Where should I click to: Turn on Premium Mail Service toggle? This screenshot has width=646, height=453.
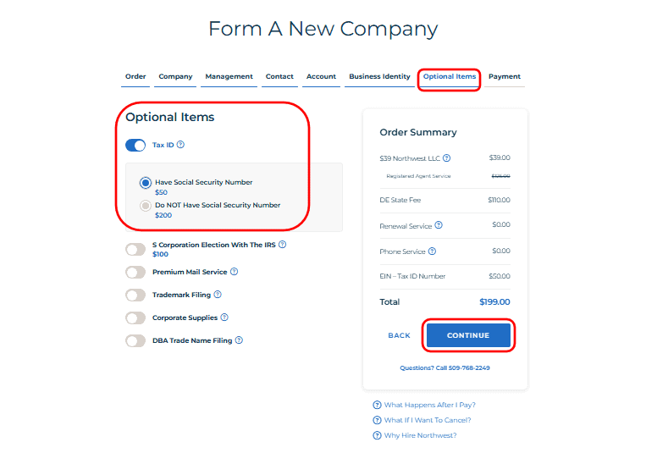point(135,272)
